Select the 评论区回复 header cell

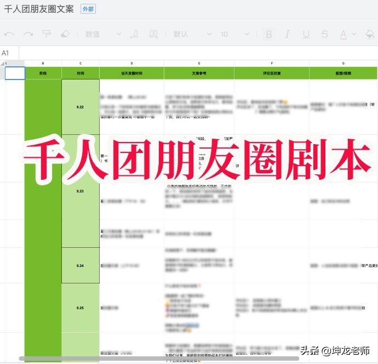[x=272, y=73]
